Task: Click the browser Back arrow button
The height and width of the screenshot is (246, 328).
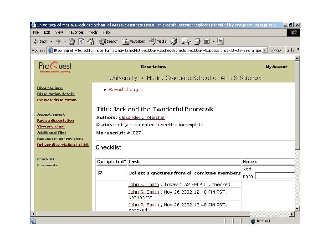Action: (x=41, y=41)
